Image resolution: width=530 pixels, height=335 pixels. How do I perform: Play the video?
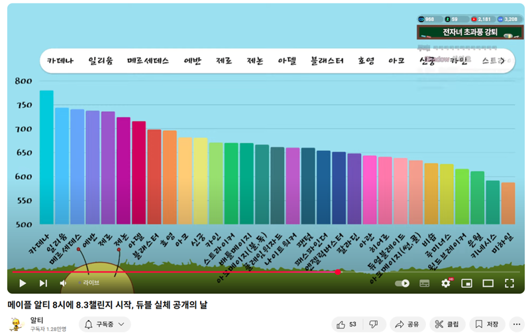23,283
